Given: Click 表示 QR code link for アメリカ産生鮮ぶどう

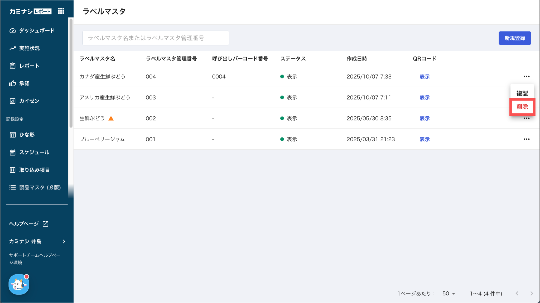Looking at the screenshot, I should click(x=425, y=98).
